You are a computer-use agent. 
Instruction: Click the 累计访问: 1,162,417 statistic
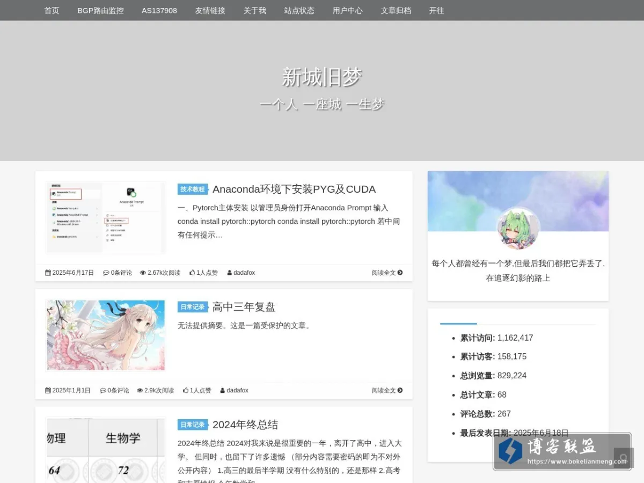tap(496, 338)
